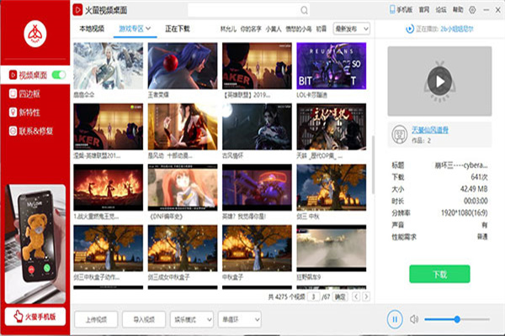Click the 导入视频 button
Viewport: 505px width, 336px height.
[x=144, y=319]
